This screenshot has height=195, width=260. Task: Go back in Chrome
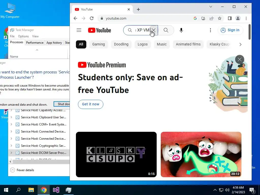coord(75,18)
